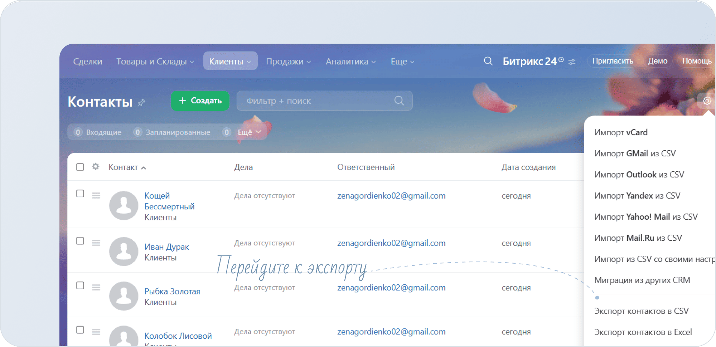Toggle the select-all checkbox in table header

coord(80,167)
